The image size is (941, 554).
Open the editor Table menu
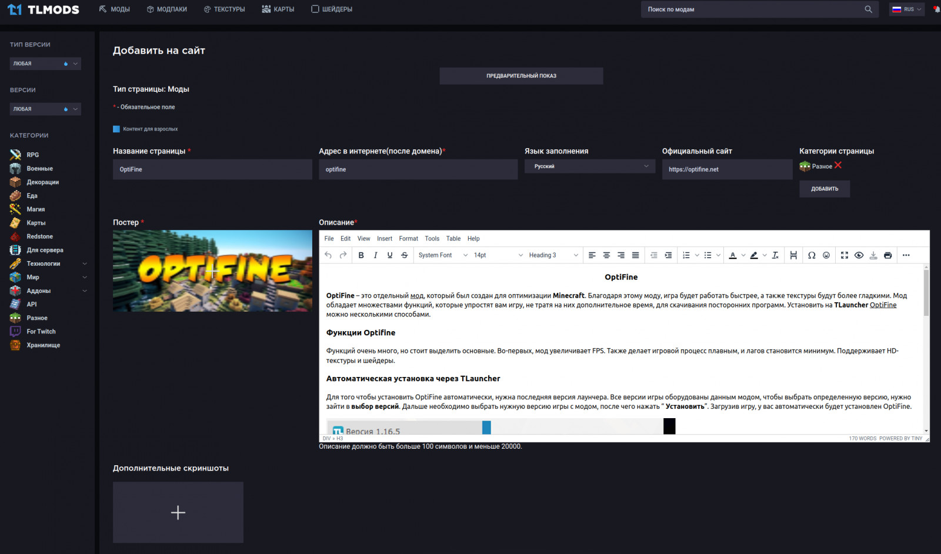453,239
